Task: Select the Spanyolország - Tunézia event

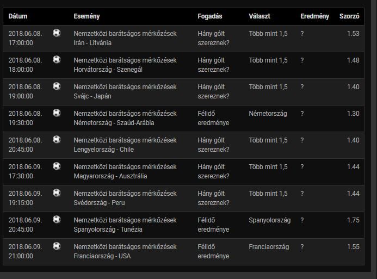Action: tap(108, 229)
